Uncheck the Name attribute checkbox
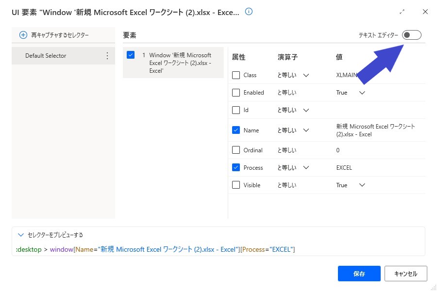The height and width of the screenshot is (291, 437). click(236, 130)
